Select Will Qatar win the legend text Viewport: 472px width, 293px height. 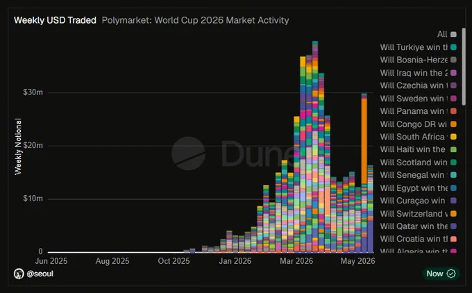coord(414,226)
